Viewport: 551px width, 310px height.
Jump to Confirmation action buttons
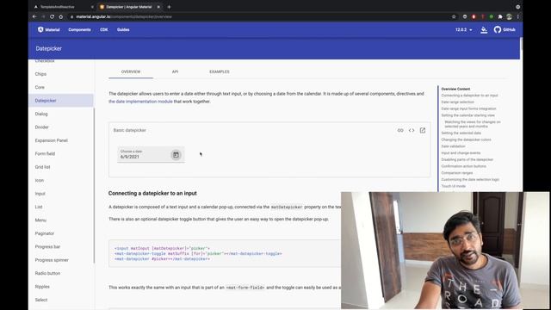point(464,166)
